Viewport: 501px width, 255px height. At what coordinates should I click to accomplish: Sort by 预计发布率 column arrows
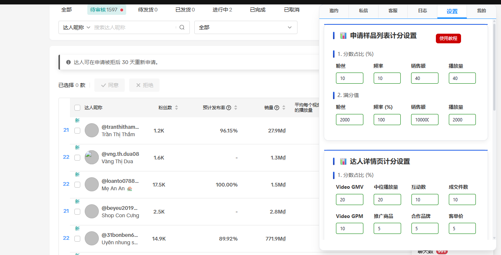point(236,108)
